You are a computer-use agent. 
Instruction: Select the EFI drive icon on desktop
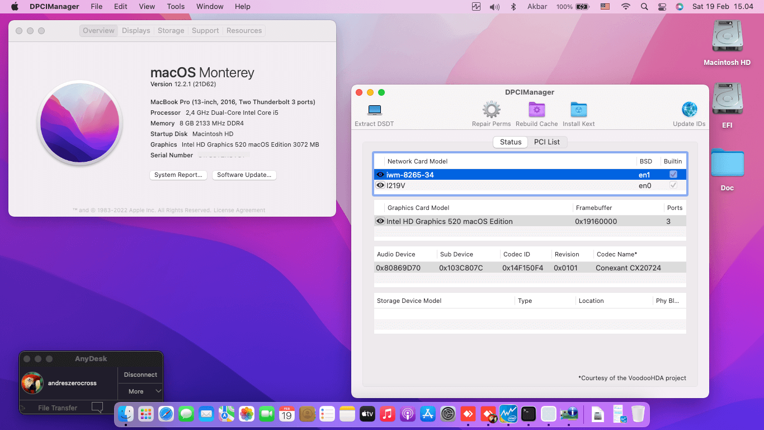727,99
